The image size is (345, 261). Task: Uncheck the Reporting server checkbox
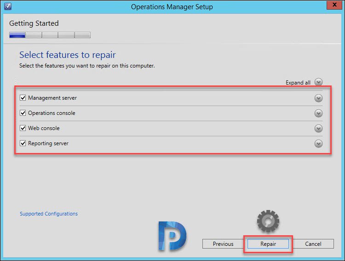coord(23,143)
